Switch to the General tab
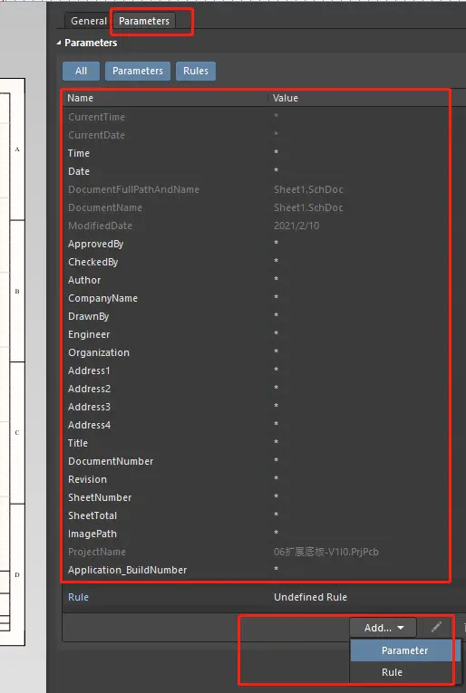 (89, 21)
